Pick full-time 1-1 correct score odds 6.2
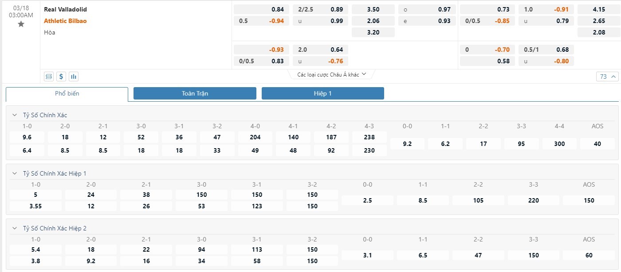The width and height of the screenshot is (621, 272). (x=445, y=144)
